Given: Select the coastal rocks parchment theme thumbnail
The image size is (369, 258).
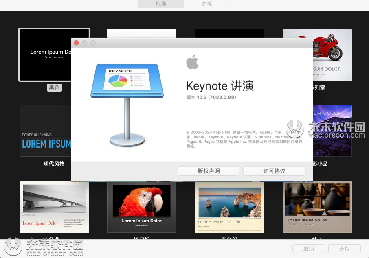Looking at the screenshot, I should (229, 207).
